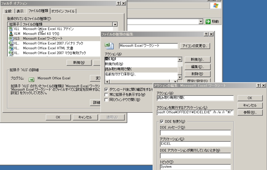
Task: Click アイコンの変更 button
Action: (x=195, y=46)
